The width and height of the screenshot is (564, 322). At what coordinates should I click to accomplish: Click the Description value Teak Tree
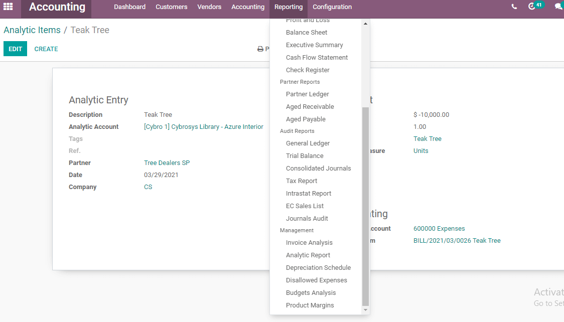(x=158, y=115)
